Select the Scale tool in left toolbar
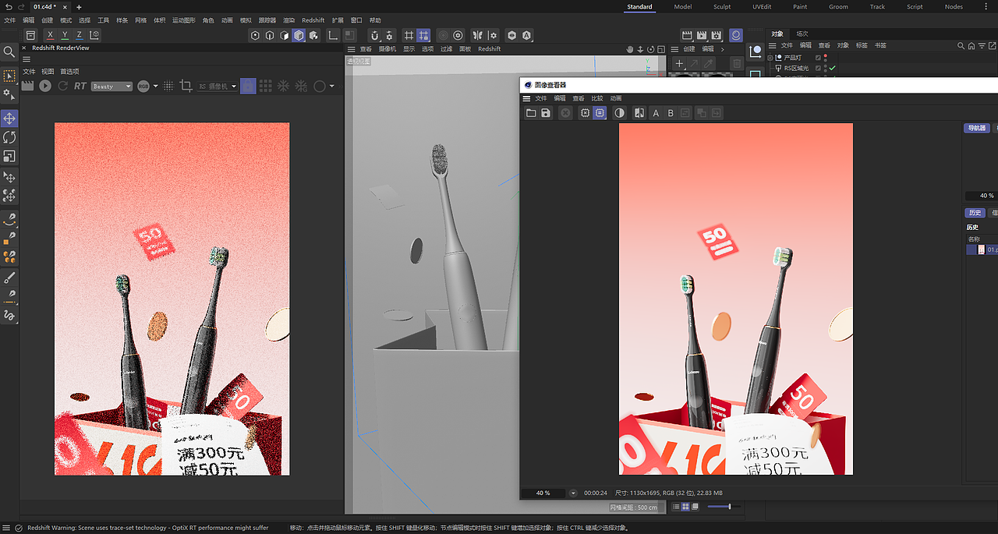The height and width of the screenshot is (534, 998). pos(9,156)
